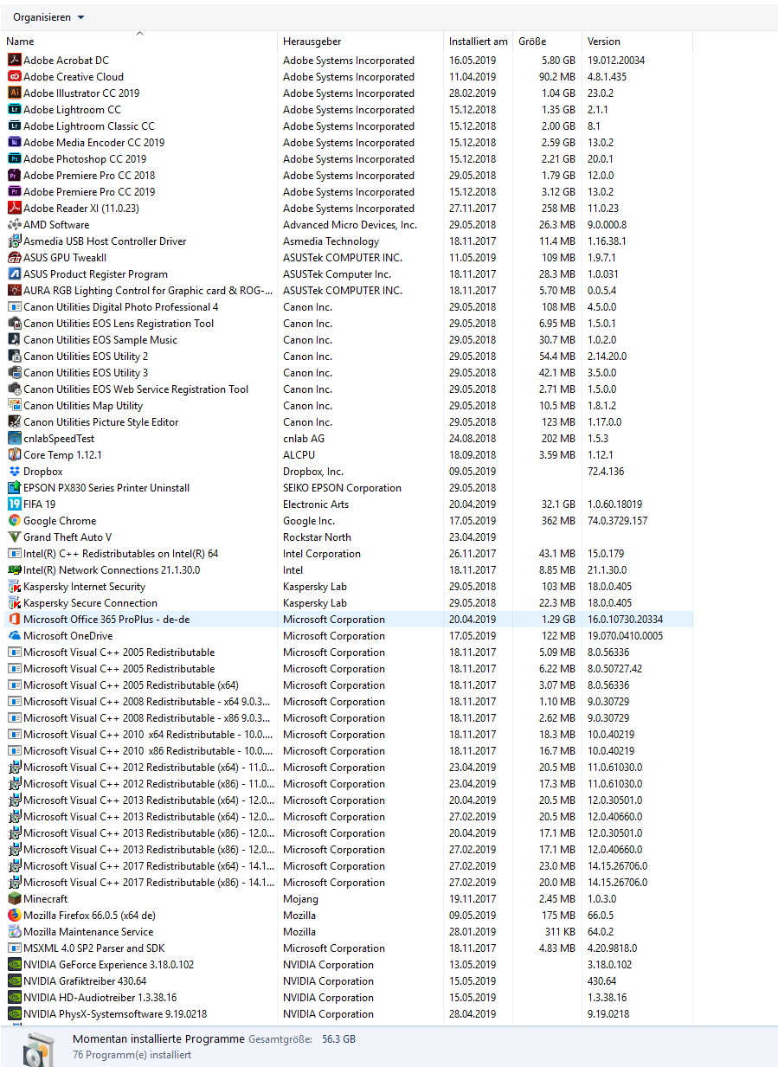Click the AMD Software icon

[x=15, y=225]
